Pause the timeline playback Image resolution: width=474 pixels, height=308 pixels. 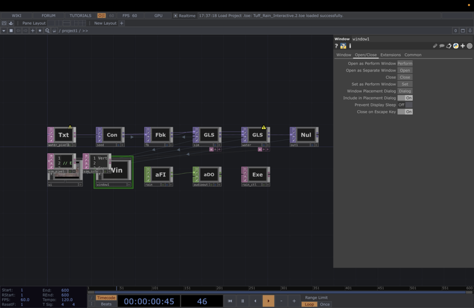tap(242, 301)
